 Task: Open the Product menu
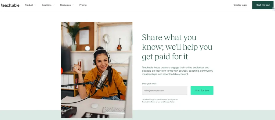pos(29,5)
